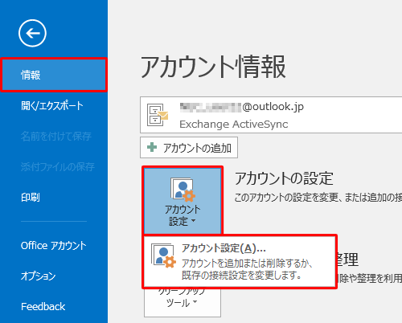Click the green plus add-account icon
Screen dimensions: 402x323
152,147
